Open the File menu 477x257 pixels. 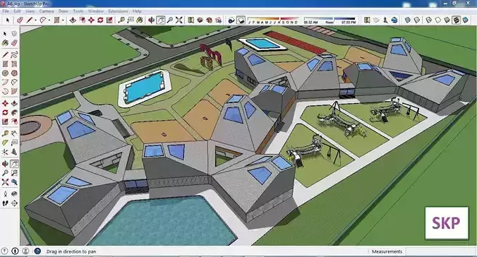(x=6, y=11)
